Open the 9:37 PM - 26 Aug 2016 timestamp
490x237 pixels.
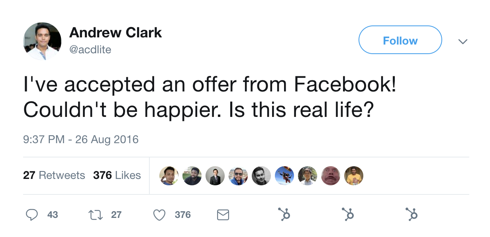pos(81,140)
